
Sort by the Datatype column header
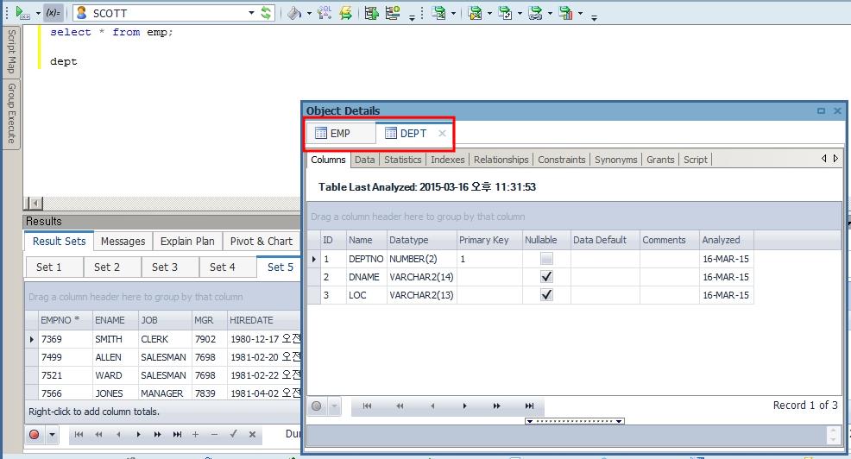coord(420,240)
